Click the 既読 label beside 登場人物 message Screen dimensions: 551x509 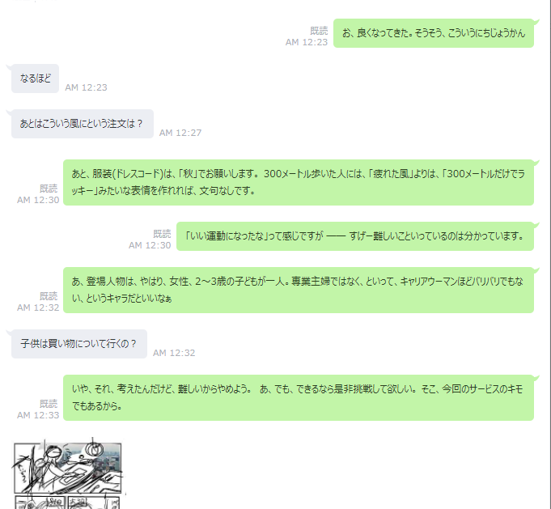click(49, 296)
